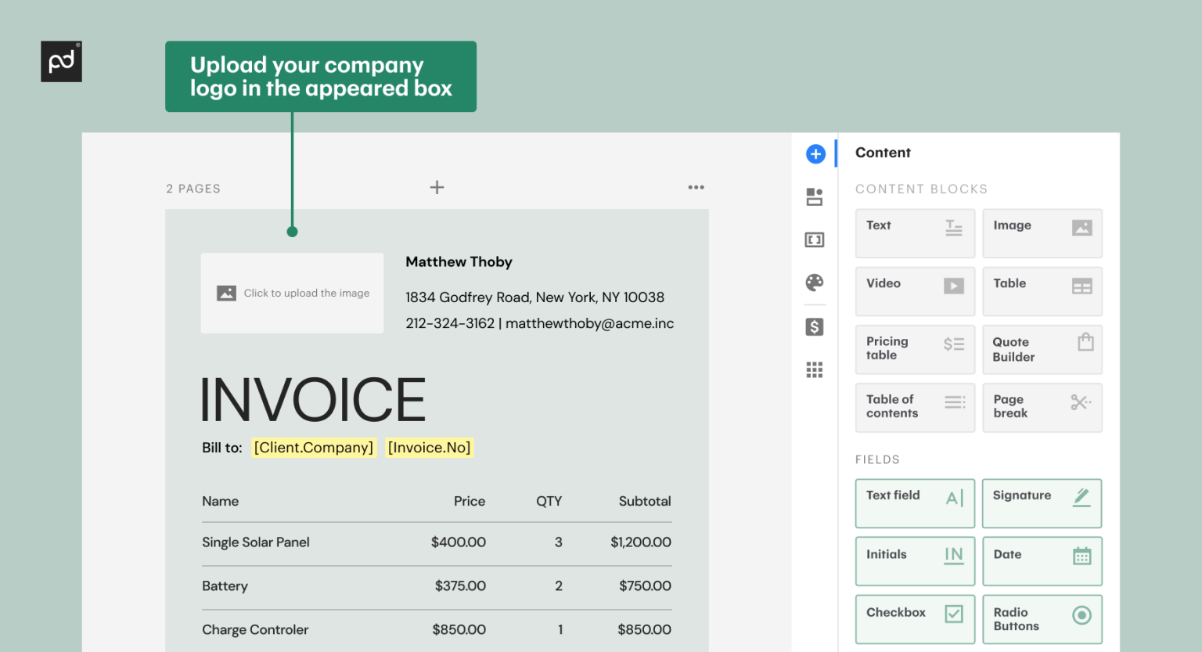Add a Page break to the invoice

[1042, 407]
